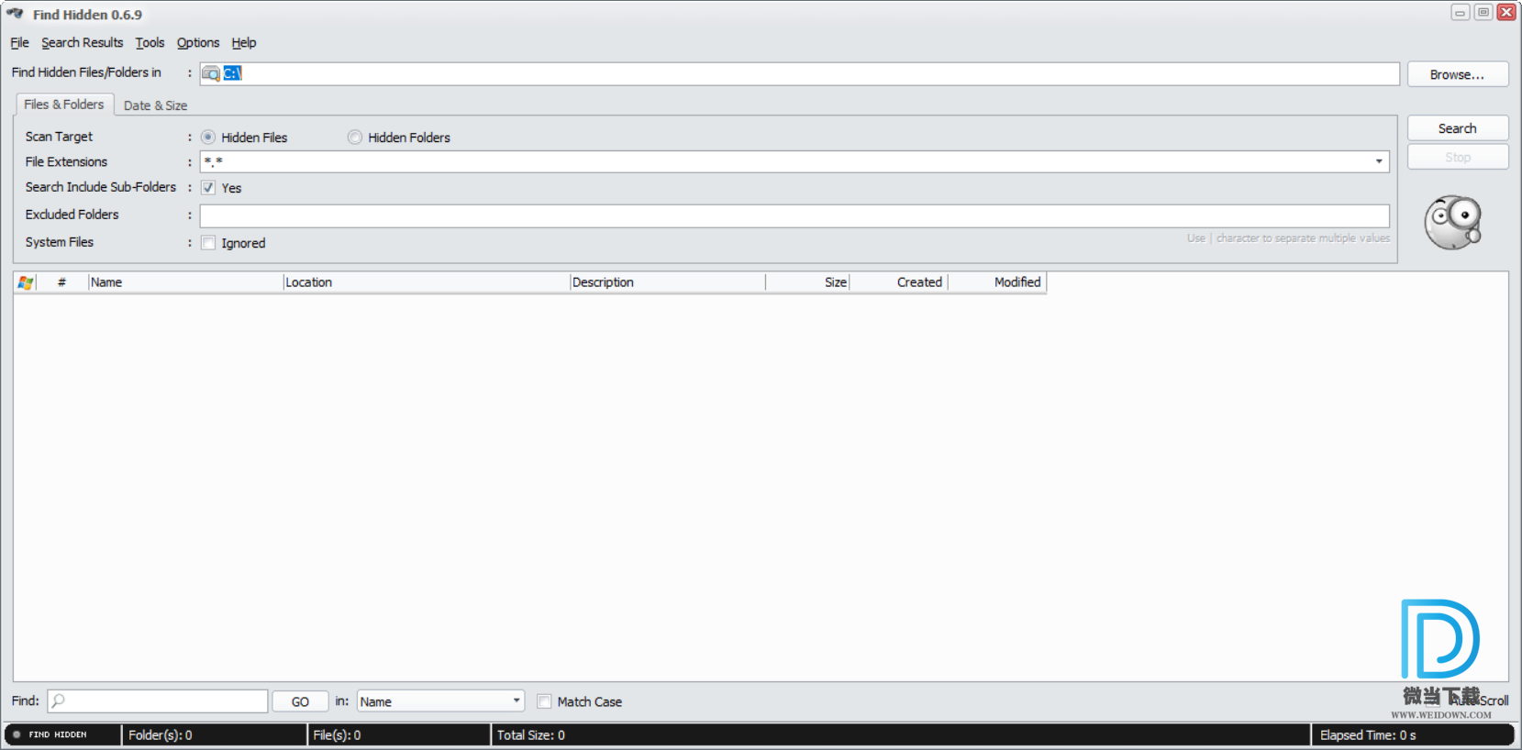The height and width of the screenshot is (750, 1522).
Task: Sort by the Location column header
Action: 427,282
